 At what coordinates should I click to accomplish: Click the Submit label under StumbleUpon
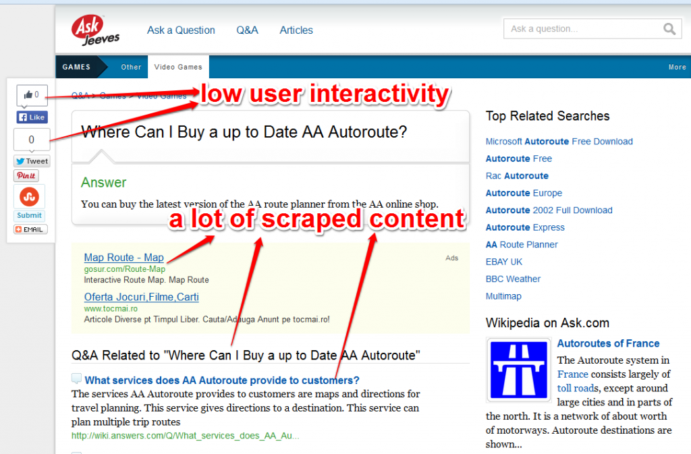tap(30, 215)
